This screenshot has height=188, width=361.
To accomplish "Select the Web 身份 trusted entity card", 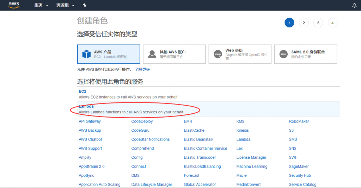I will point(240,54).
